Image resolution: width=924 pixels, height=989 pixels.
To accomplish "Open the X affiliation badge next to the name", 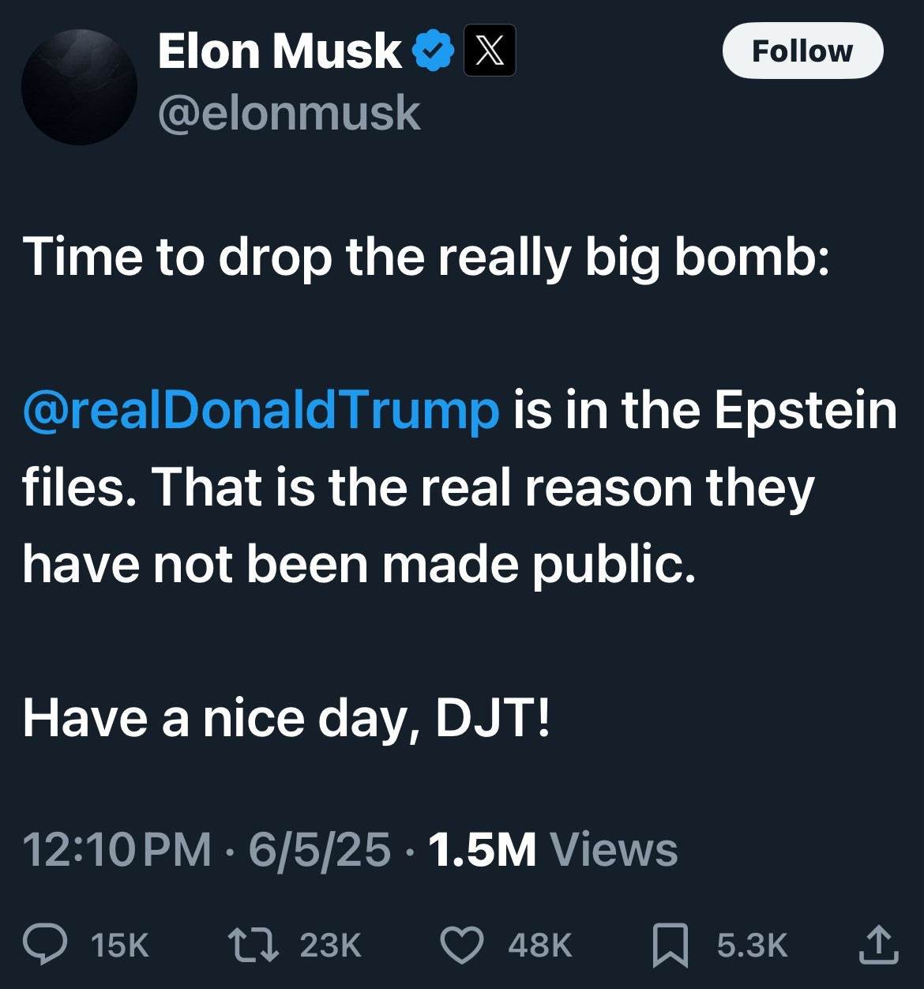I will (x=489, y=51).
